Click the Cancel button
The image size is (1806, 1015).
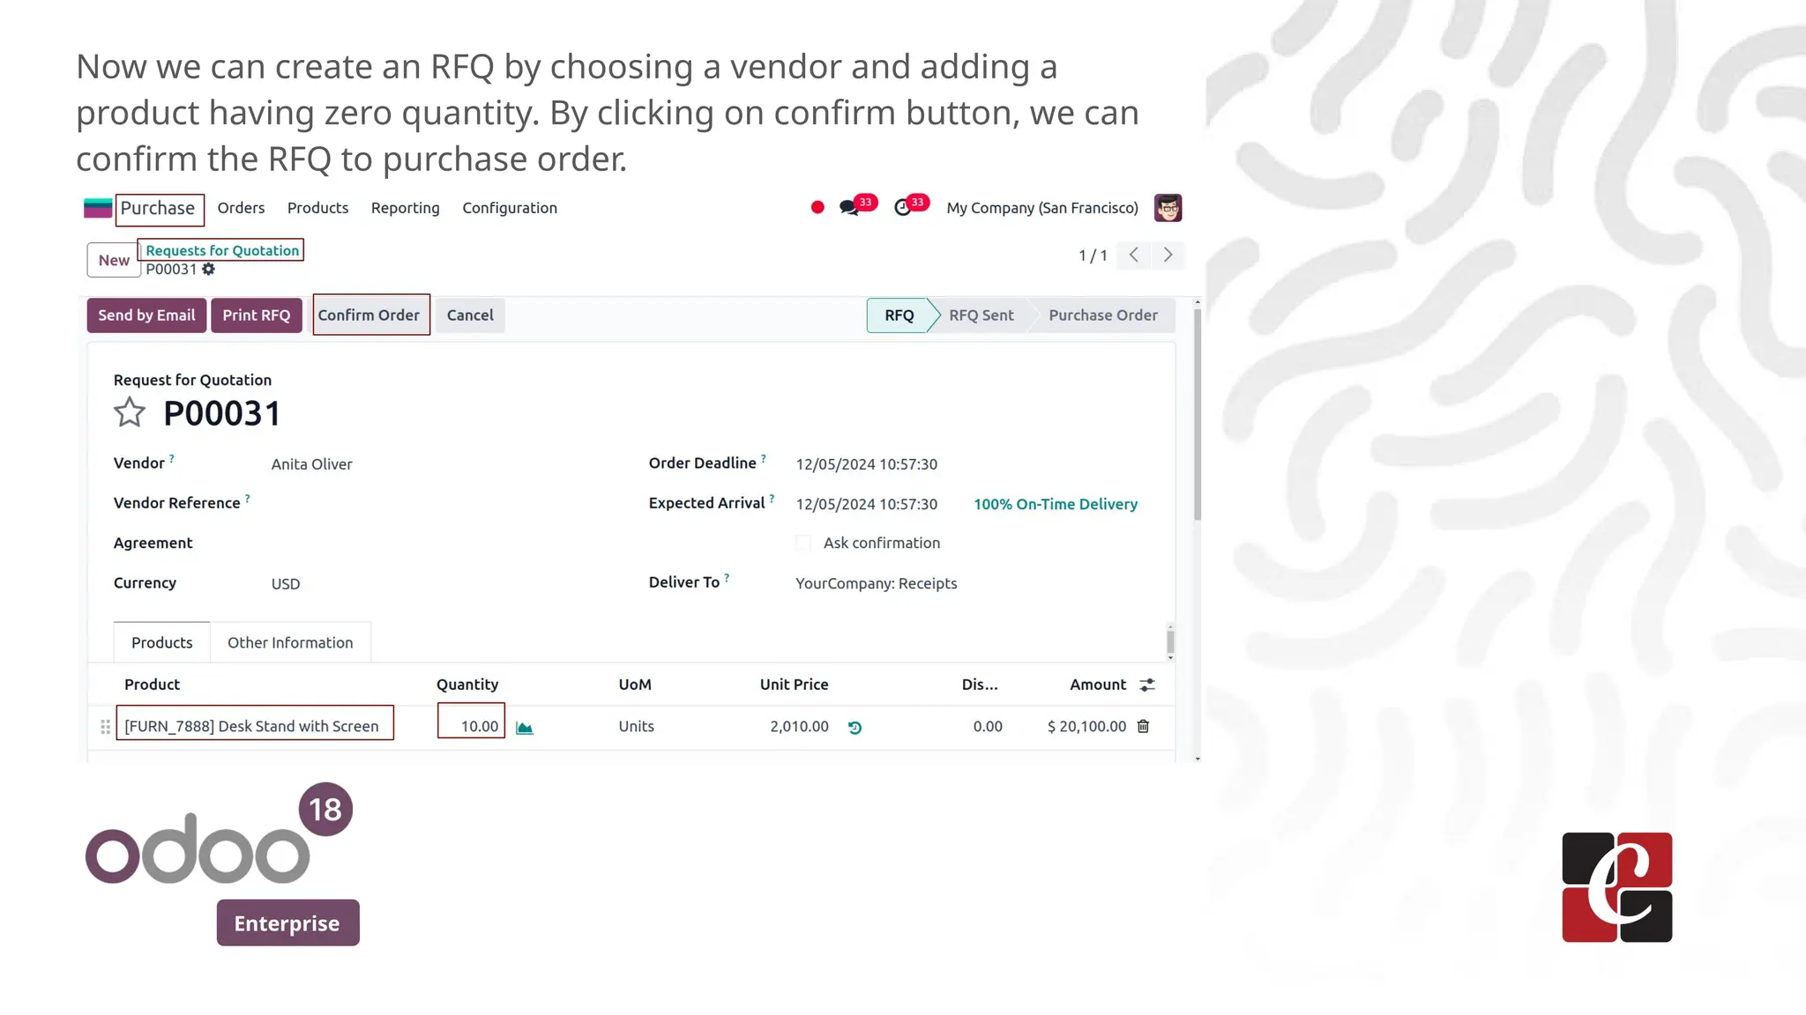pyautogui.click(x=470, y=315)
